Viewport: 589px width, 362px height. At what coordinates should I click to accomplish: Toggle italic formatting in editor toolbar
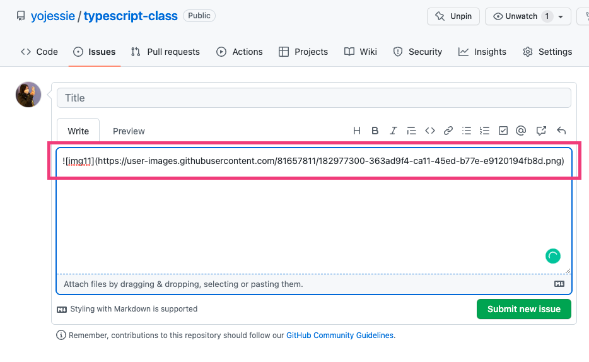click(393, 131)
